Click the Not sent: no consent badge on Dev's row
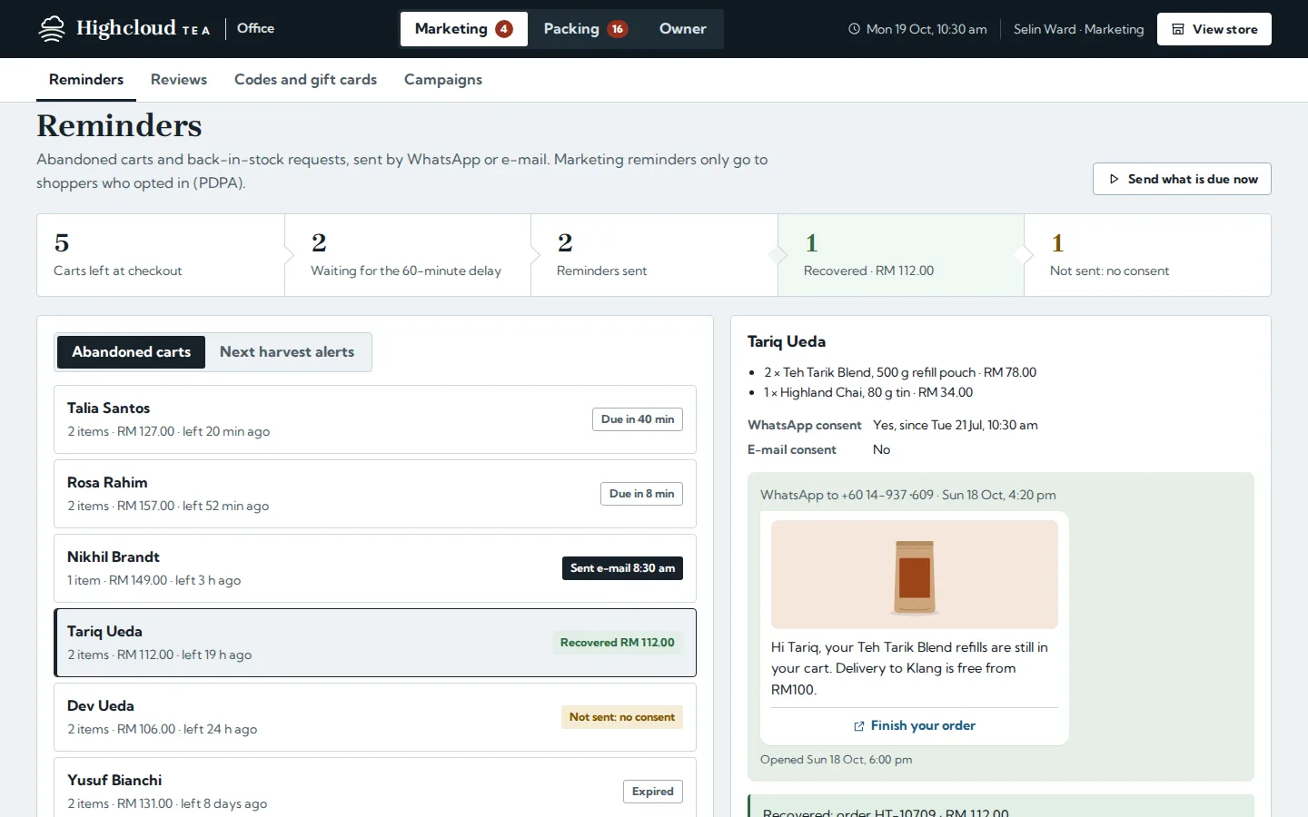Screen dimensions: 1308x817 [x=622, y=717]
